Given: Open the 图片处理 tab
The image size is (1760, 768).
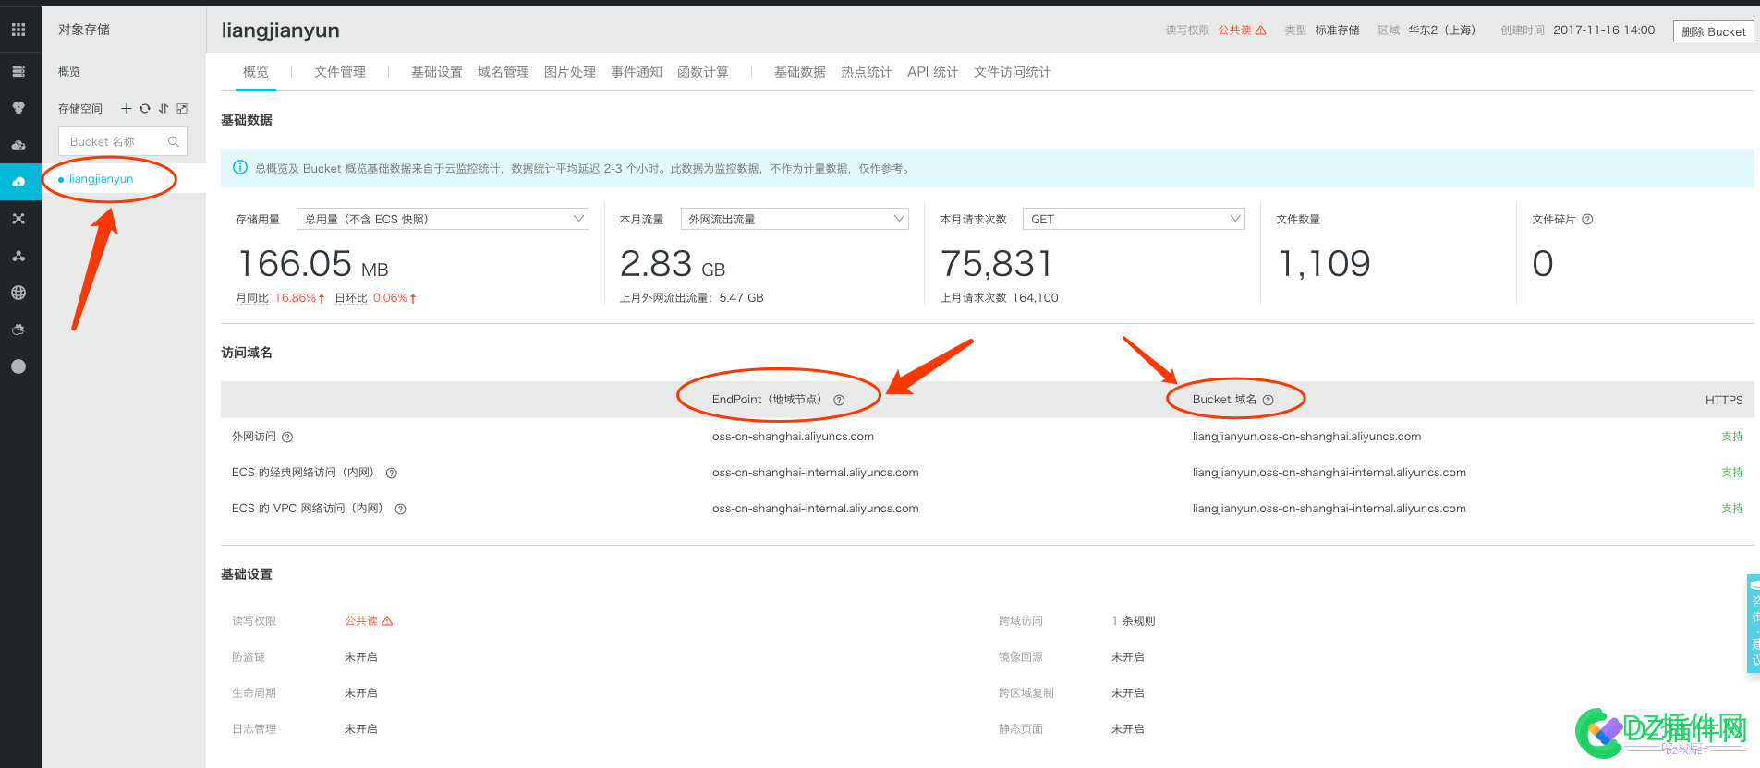Looking at the screenshot, I should pos(570,72).
